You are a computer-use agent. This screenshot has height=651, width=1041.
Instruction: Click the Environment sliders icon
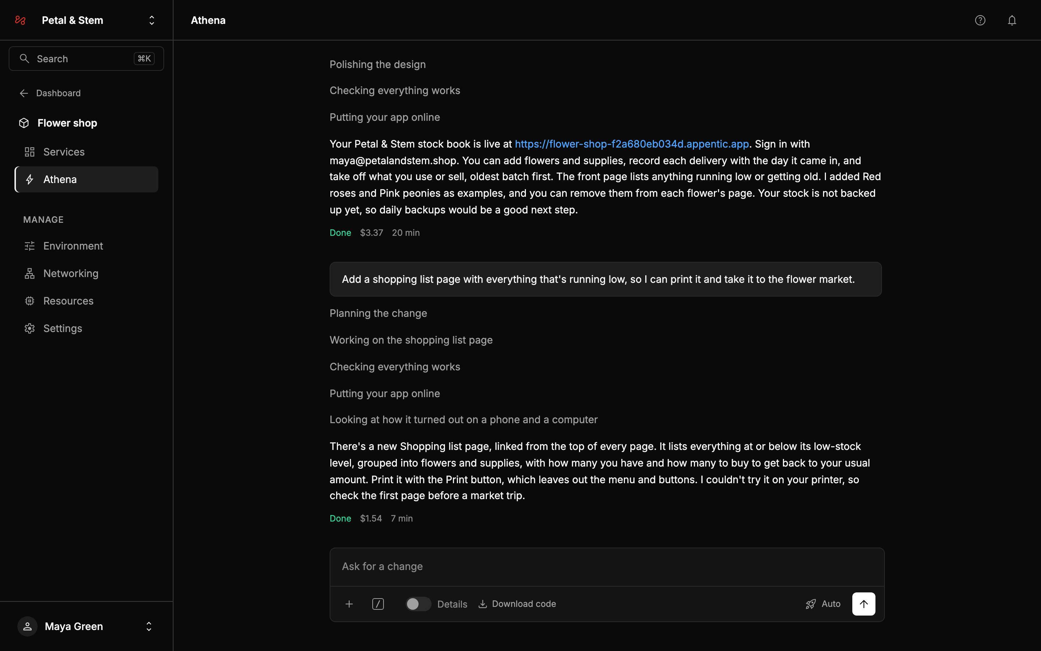[x=30, y=246]
